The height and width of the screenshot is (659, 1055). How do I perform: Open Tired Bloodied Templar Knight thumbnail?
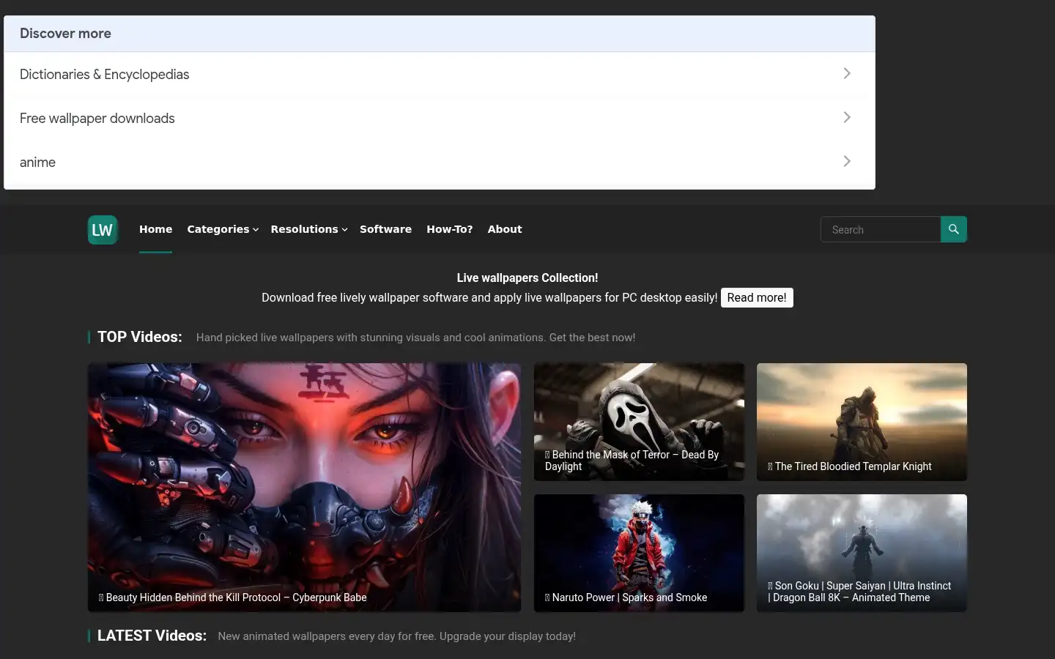point(862,422)
